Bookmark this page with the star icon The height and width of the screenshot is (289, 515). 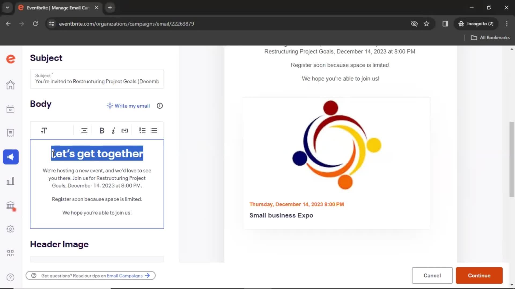click(426, 24)
